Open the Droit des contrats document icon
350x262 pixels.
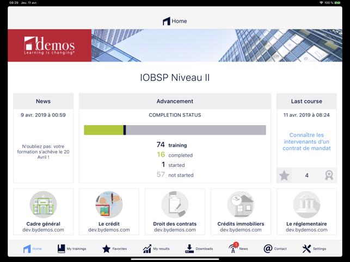click(175, 204)
